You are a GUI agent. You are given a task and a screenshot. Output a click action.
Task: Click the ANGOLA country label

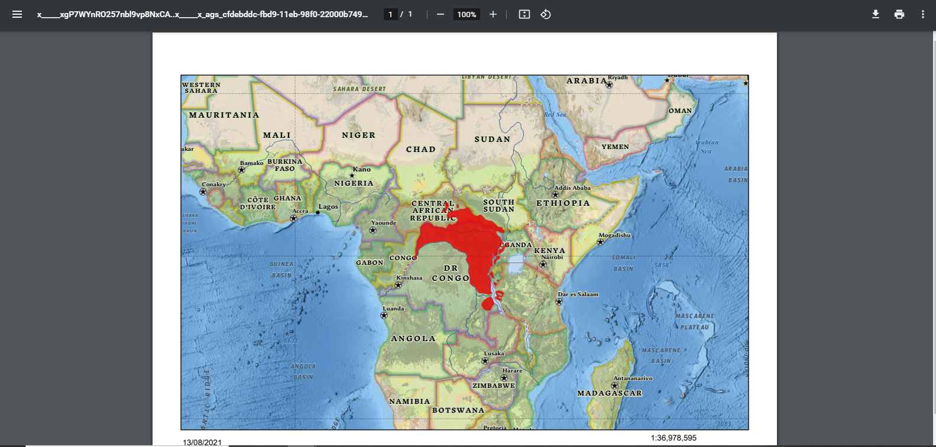pos(413,339)
